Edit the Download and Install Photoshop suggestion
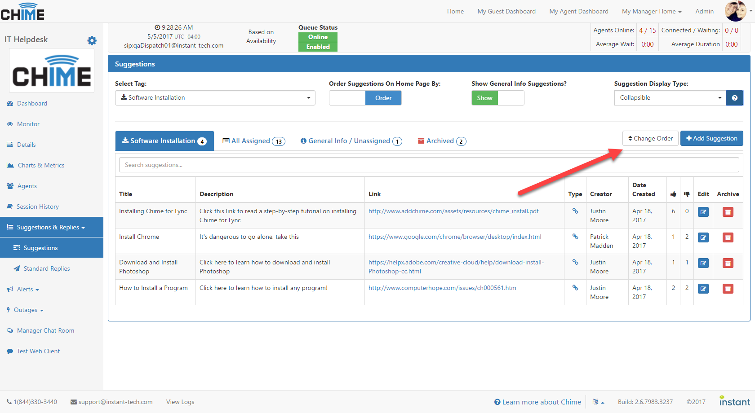The height and width of the screenshot is (413, 755). (703, 263)
